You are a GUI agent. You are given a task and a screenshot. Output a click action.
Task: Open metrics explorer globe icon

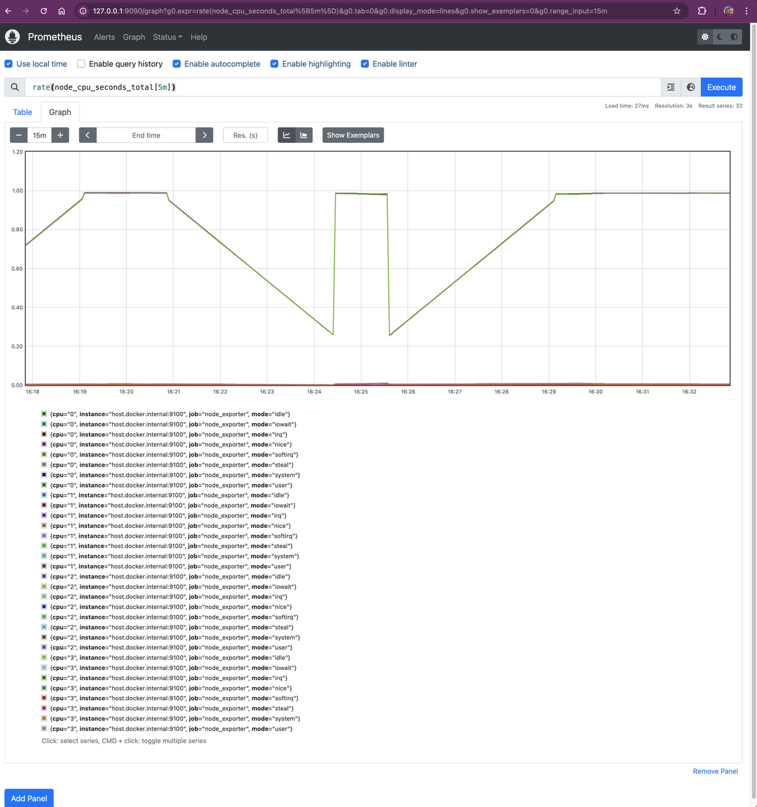pos(691,87)
